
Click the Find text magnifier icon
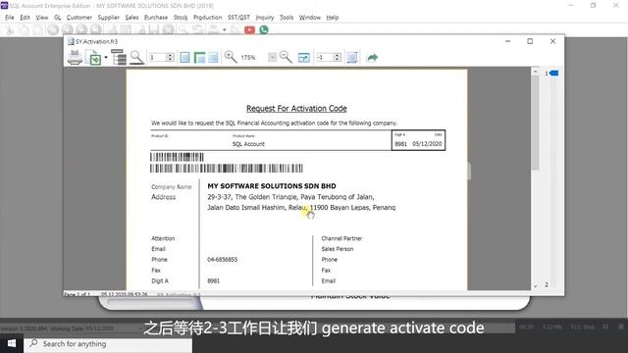point(136,57)
